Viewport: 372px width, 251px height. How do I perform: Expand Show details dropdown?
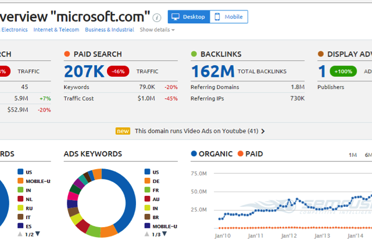tap(157, 30)
